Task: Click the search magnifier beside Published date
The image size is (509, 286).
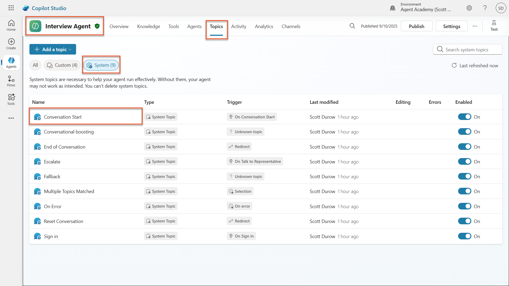Action: click(x=352, y=26)
